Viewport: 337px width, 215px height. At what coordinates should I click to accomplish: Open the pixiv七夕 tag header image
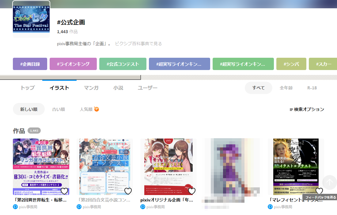(x=31, y=19)
